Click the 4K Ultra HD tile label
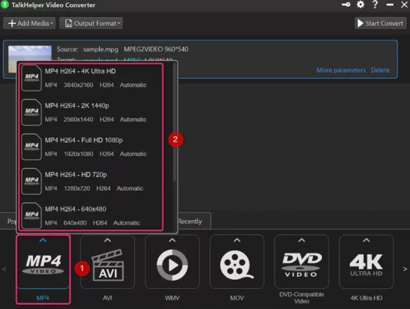 [366, 298]
